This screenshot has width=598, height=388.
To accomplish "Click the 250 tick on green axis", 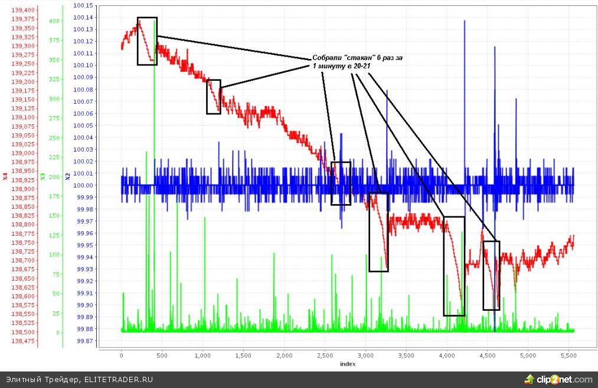I will pyautogui.click(x=54, y=138).
